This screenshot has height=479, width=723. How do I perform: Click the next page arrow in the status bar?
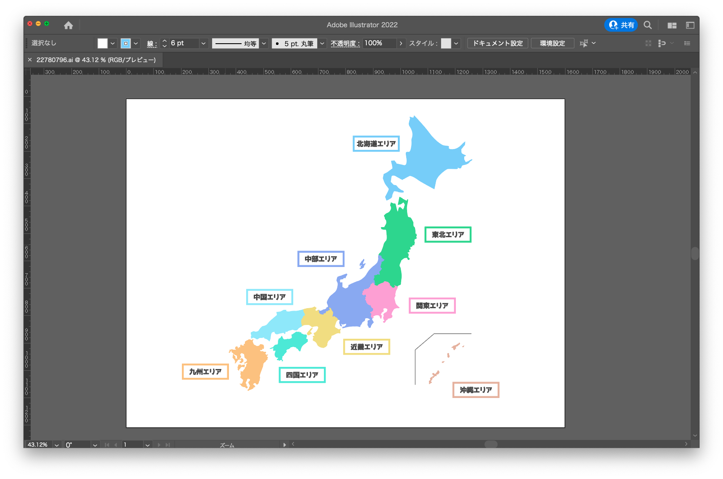159,445
